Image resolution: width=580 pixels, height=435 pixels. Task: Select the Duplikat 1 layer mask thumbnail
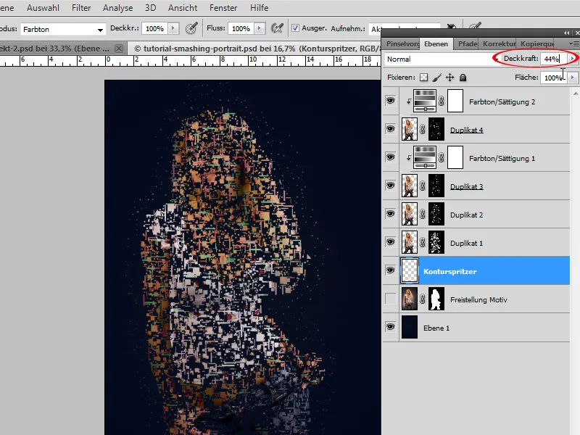[x=436, y=243]
